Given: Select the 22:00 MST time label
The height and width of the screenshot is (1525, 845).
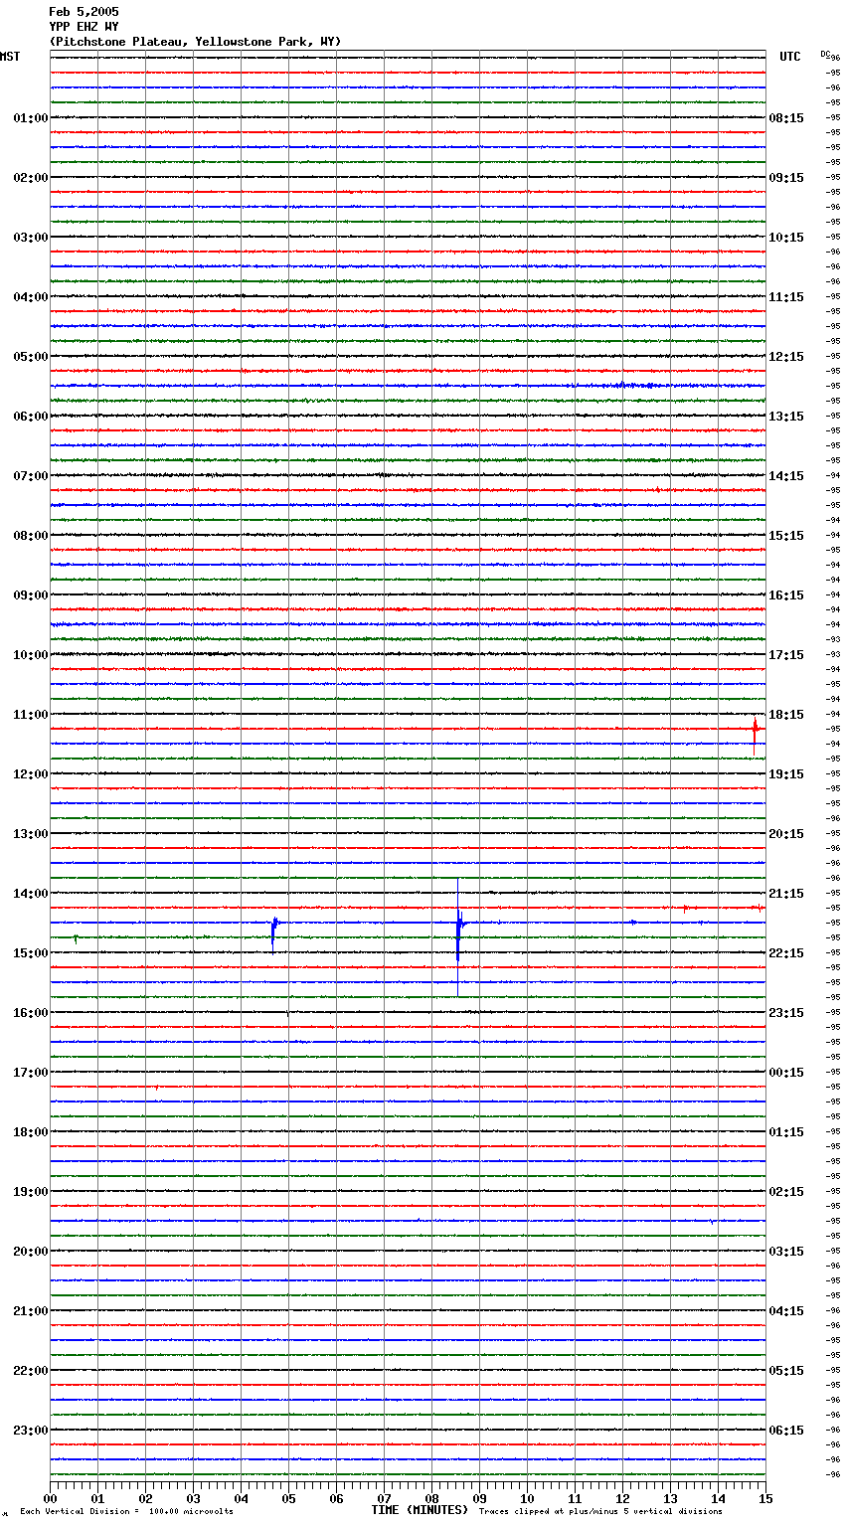Looking at the screenshot, I should 31,1371.
